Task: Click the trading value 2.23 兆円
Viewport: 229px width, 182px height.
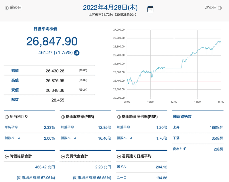Action: coord(103,167)
